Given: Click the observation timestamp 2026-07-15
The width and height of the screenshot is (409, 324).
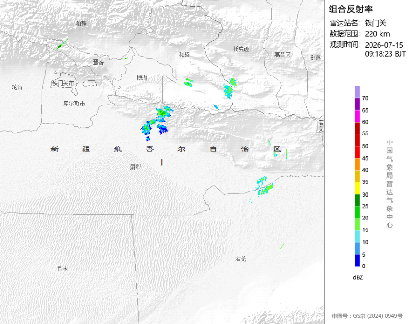Looking at the screenshot, I should [384, 45].
